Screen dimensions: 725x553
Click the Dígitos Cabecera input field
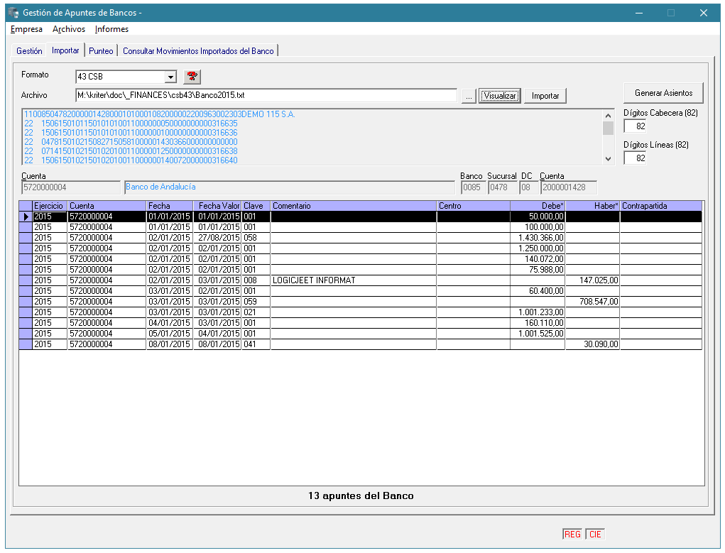click(635, 126)
